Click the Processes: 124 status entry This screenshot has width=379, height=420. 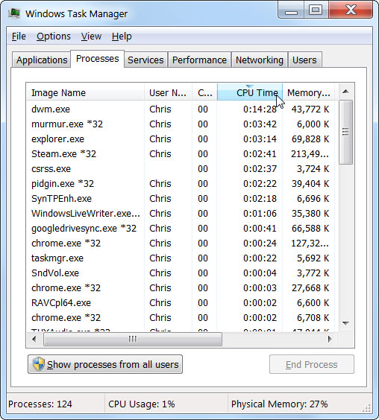[x=40, y=404]
